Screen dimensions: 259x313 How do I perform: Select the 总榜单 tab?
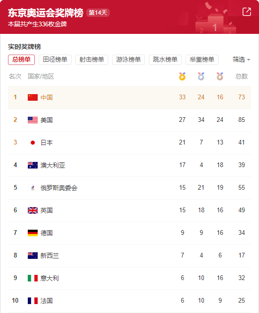[x=21, y=60]
